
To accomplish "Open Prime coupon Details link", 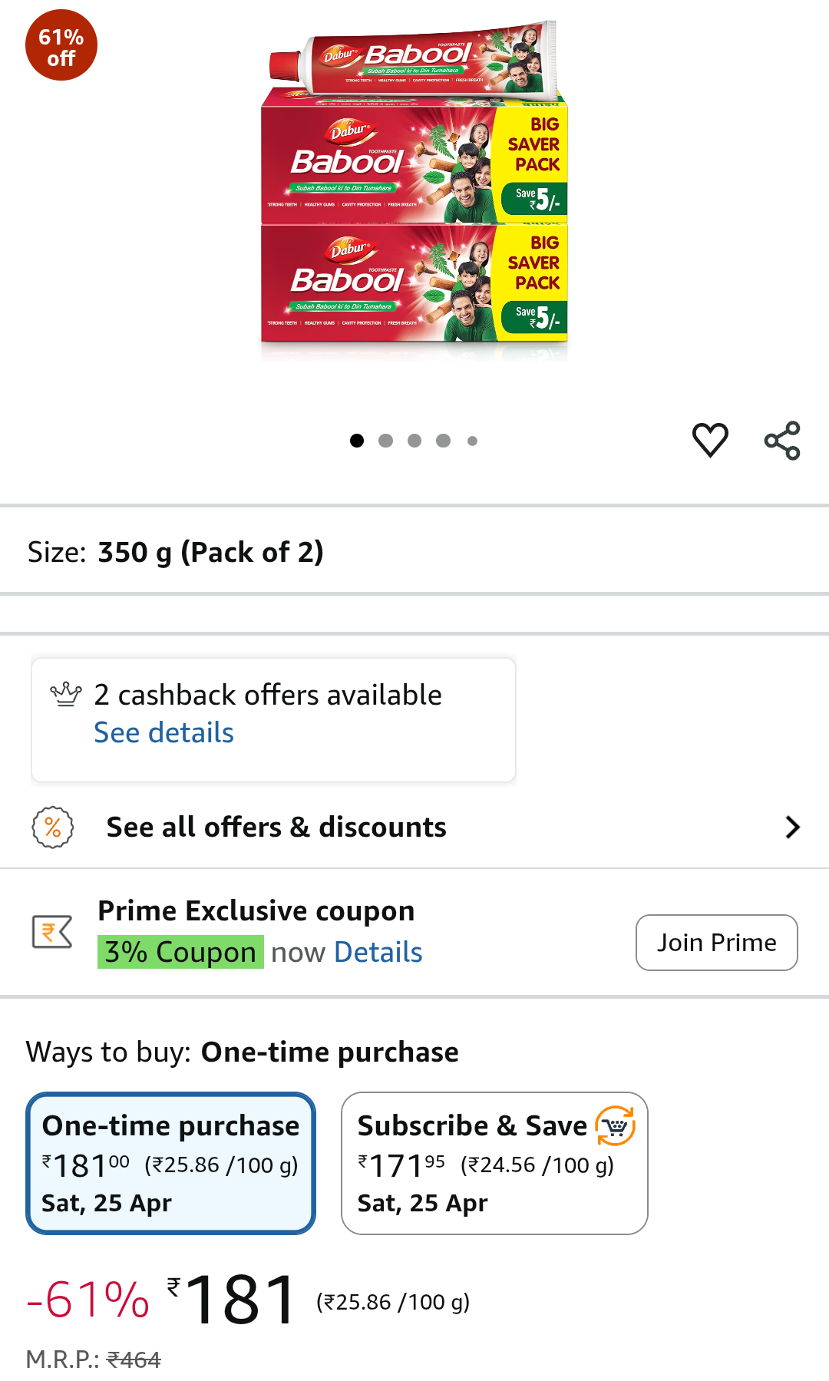I will (378, 953).
